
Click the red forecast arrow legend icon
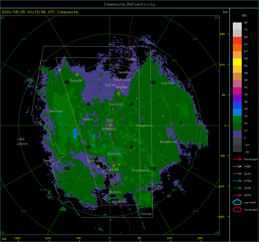click(x=237, y=159)
